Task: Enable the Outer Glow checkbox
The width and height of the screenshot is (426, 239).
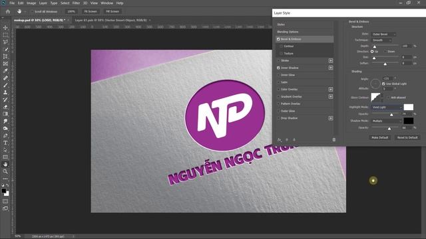Action: (278, 111)
